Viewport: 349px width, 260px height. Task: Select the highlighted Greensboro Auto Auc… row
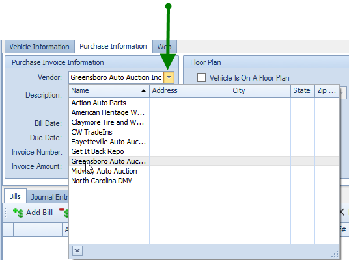pyautogui.click(x=204, y=161)
